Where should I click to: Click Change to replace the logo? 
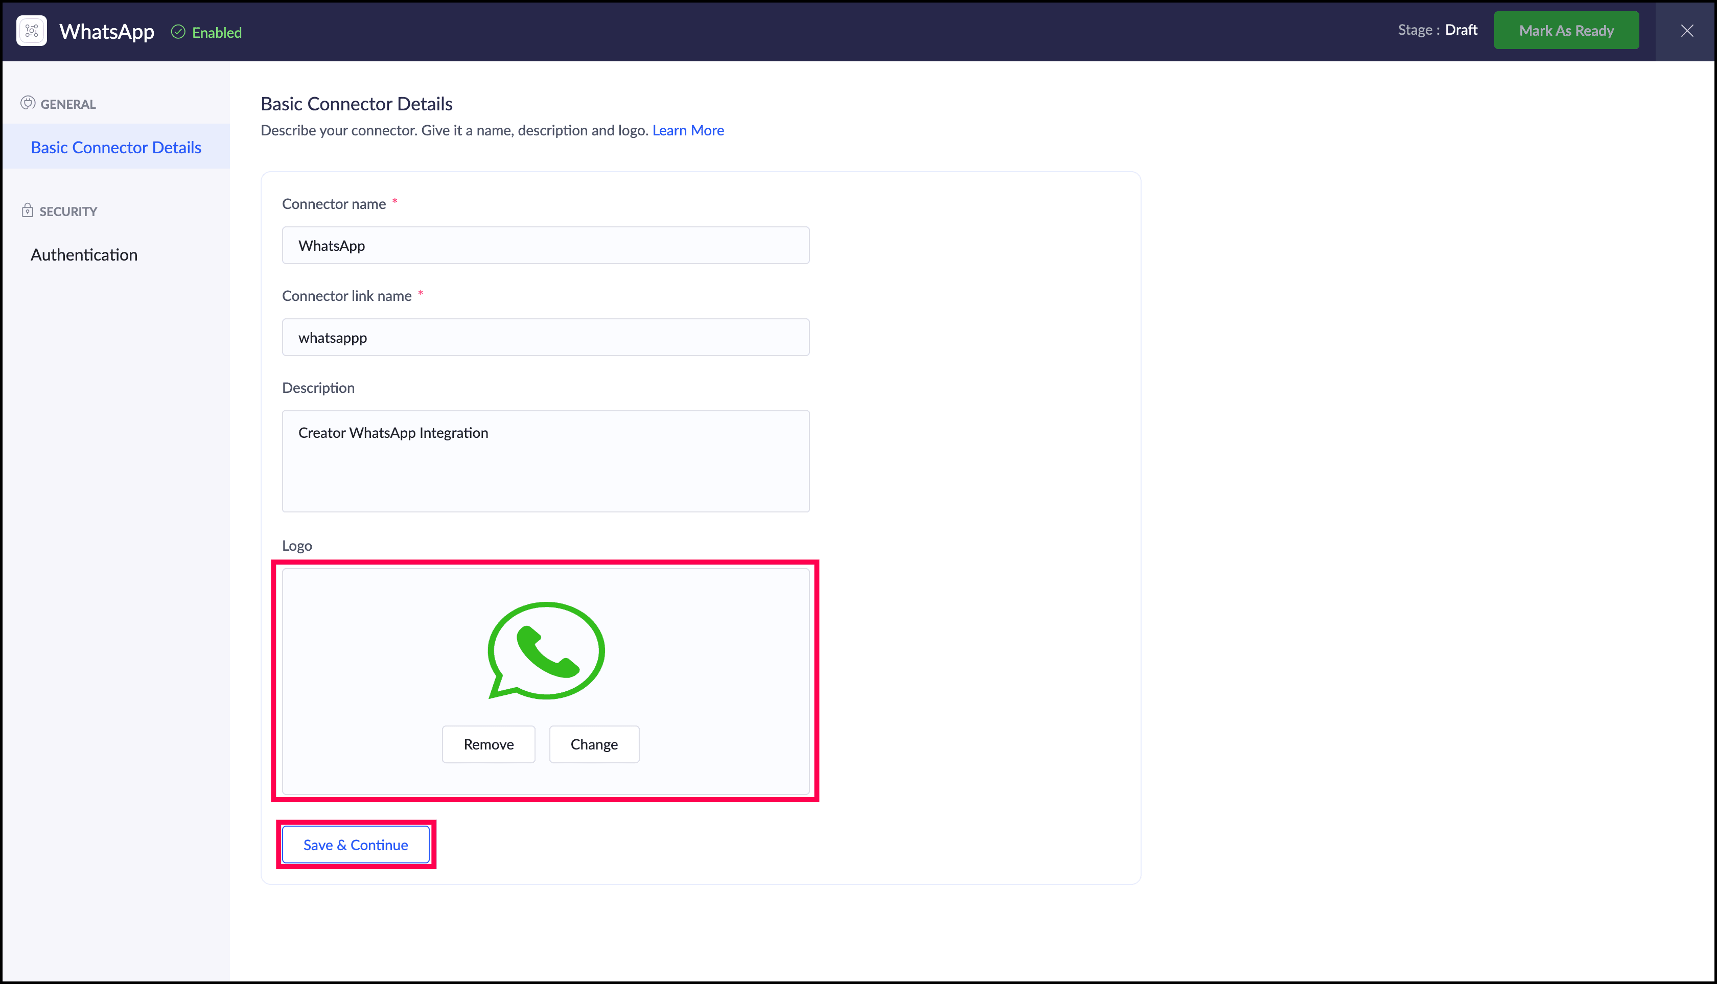593,744
